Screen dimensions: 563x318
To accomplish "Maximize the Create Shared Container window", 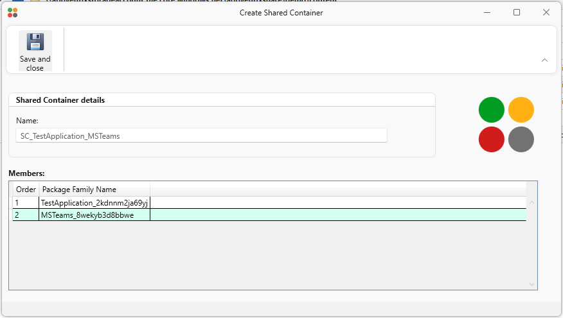I will click(516, 12).
